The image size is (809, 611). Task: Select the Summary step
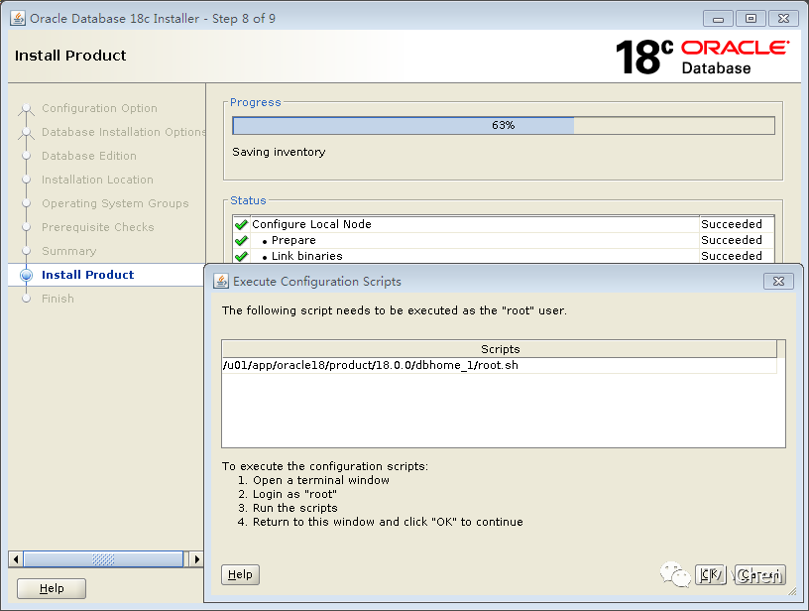tap(68, 251)
